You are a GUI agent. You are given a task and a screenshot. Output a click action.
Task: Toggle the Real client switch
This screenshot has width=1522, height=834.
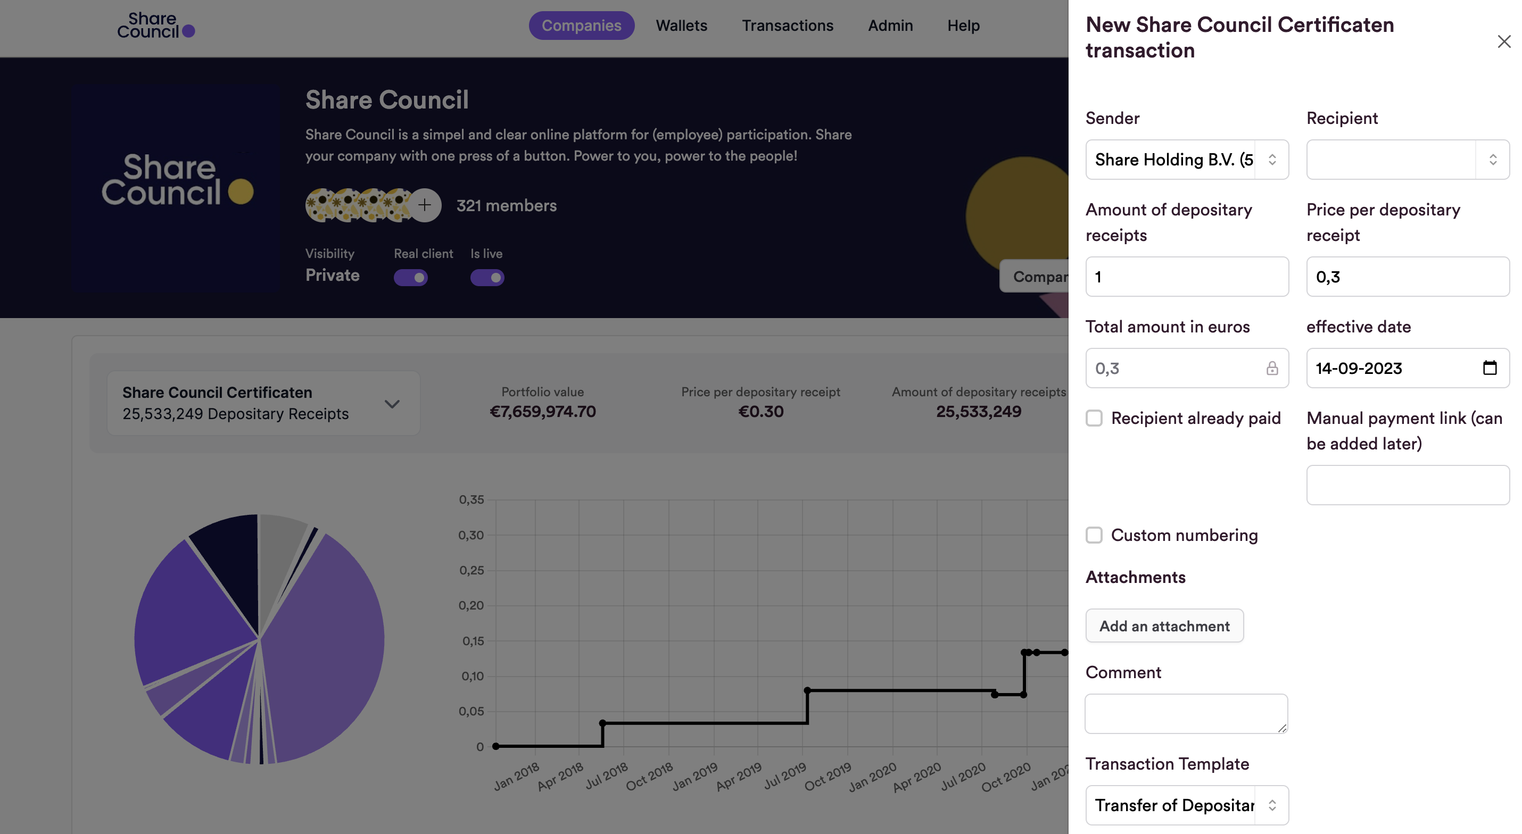pyautogui.click(x=411, y=278)
